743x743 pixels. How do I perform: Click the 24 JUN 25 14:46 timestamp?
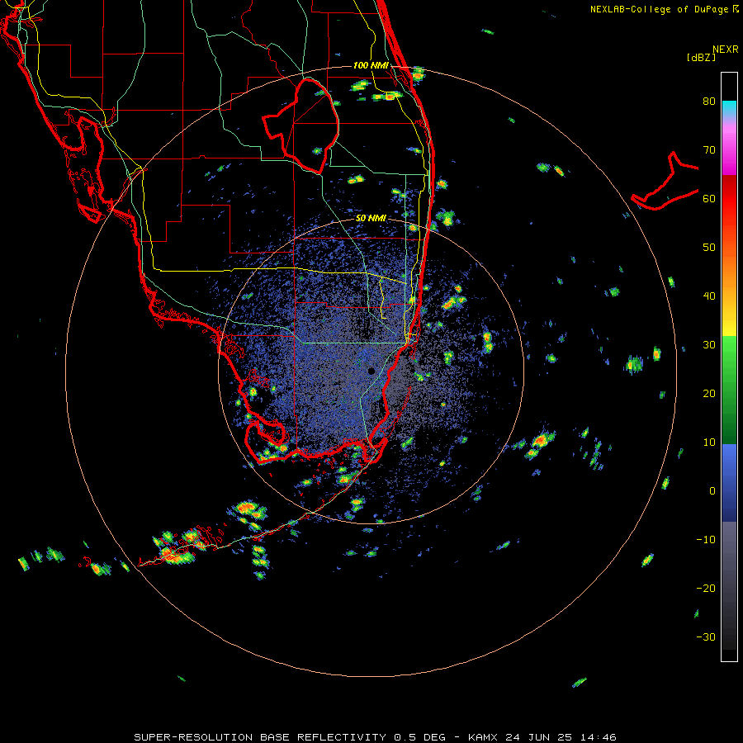coord(561,737)
